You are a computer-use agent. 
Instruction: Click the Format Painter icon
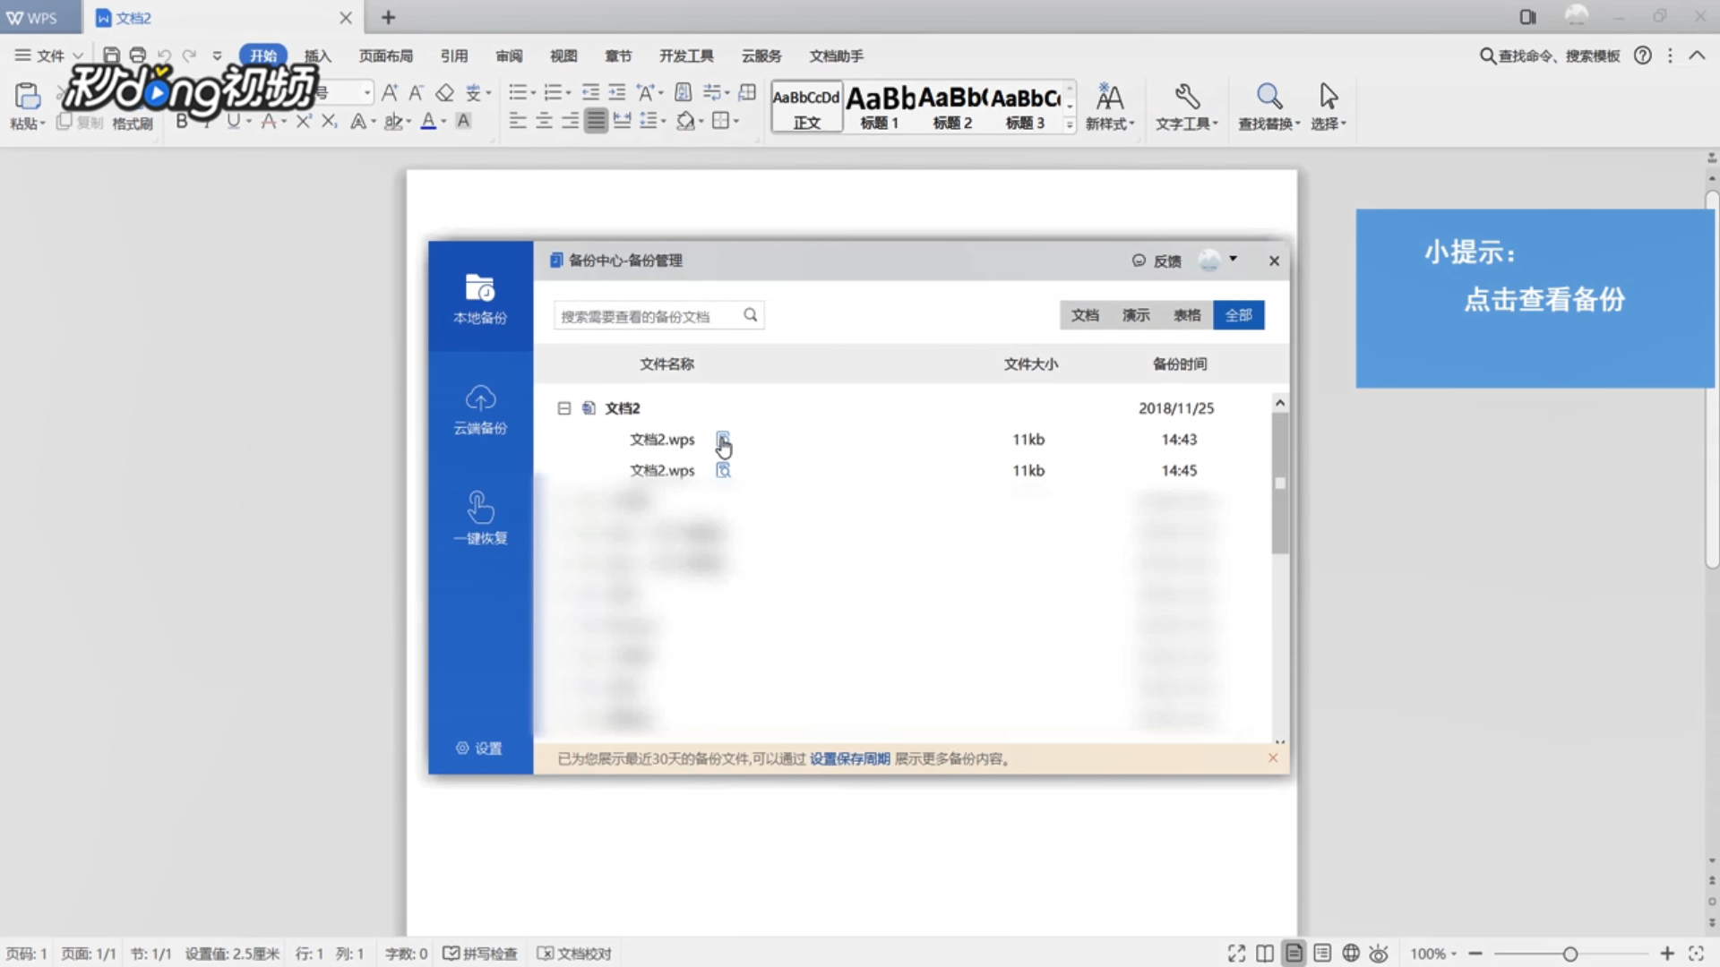tap(133, 123)
